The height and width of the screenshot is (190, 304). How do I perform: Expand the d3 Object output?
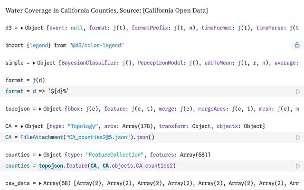[23, 28]
